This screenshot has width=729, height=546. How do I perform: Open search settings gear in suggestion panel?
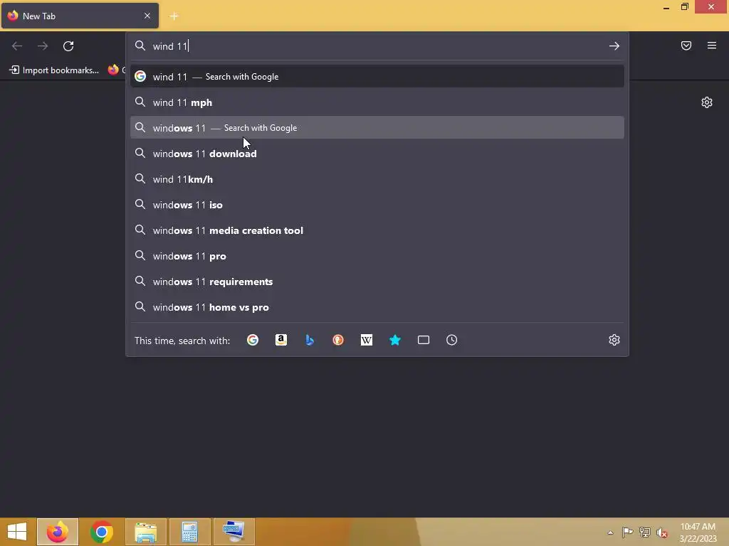coord(614,340)
